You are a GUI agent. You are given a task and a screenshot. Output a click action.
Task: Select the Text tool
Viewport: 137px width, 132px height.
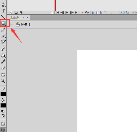pos(3,10)
